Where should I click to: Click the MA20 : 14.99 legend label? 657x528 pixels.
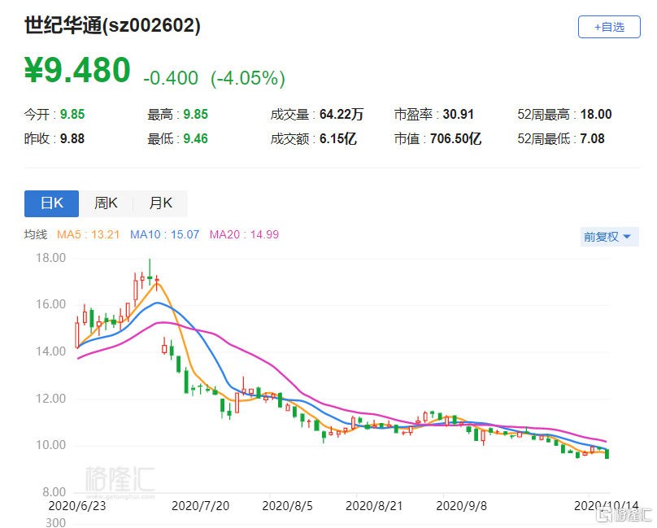pyautogui.click(x=244, y=234)
